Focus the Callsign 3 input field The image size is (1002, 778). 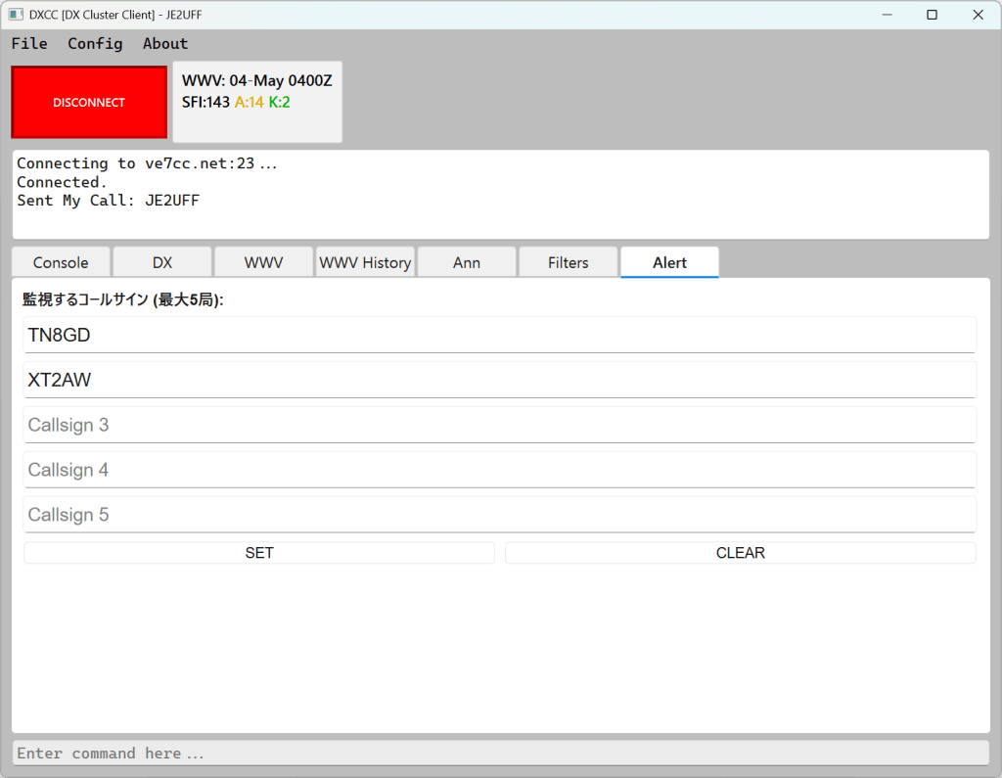[x=500, y=425]
